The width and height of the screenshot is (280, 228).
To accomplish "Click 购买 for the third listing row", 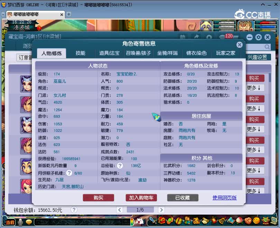I will click(x=255, y=120).
